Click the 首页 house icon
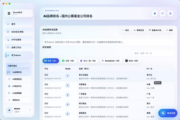Image resolution: width=180 pixels, height=120 pixels. (x=8, y=24)
